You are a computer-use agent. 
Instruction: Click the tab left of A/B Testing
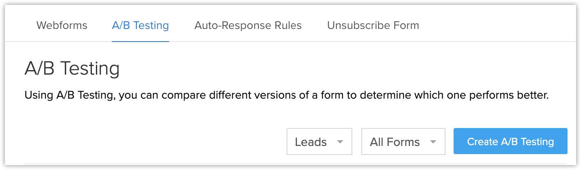click(x=62, y=25)
